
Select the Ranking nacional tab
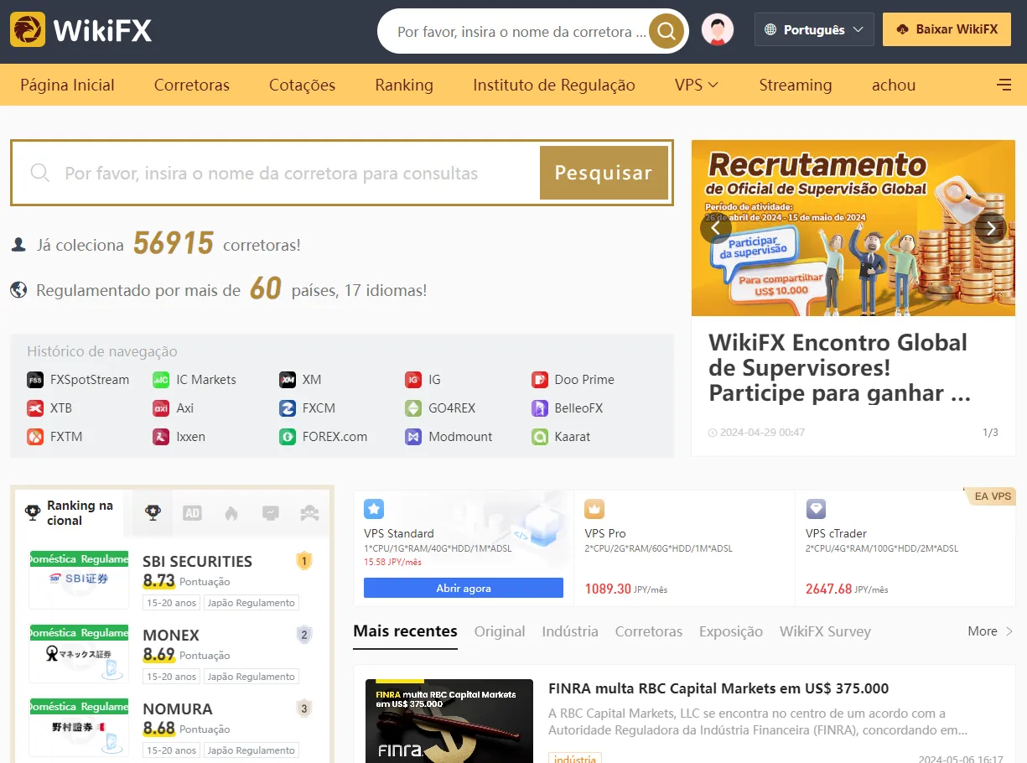point(70,513)
